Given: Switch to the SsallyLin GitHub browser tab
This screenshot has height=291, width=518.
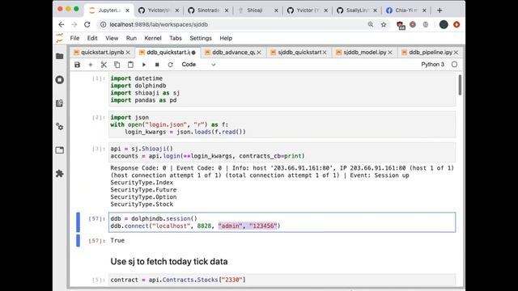Looking at the screenshot, I should pos(357,11).
